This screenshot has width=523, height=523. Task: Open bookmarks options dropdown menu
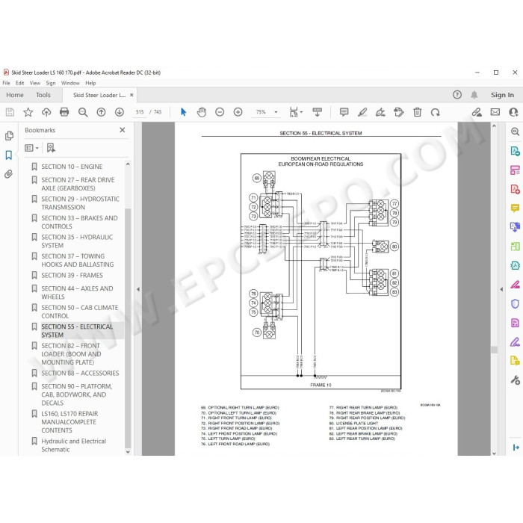[x=31, y=148]
